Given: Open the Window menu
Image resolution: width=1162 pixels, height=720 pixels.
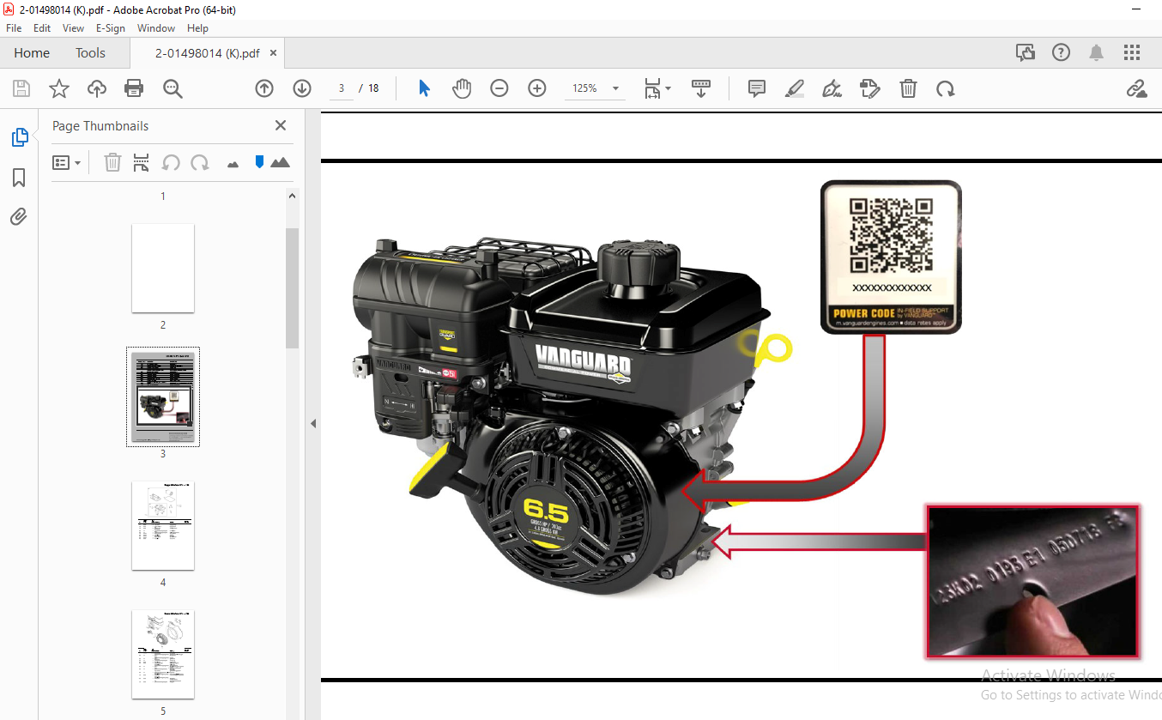Looking at the screenshot, I should point(156,28).
